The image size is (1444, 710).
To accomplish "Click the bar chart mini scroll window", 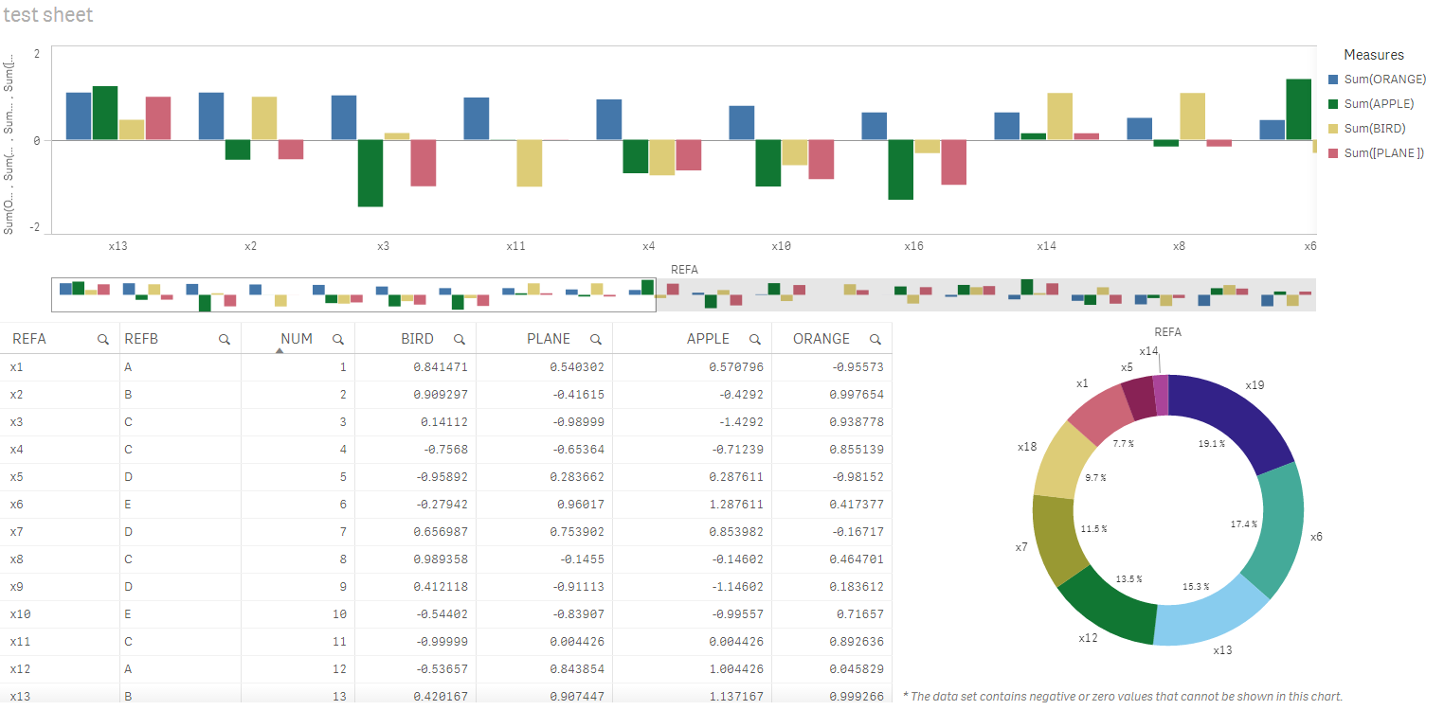I will [353, 295].
